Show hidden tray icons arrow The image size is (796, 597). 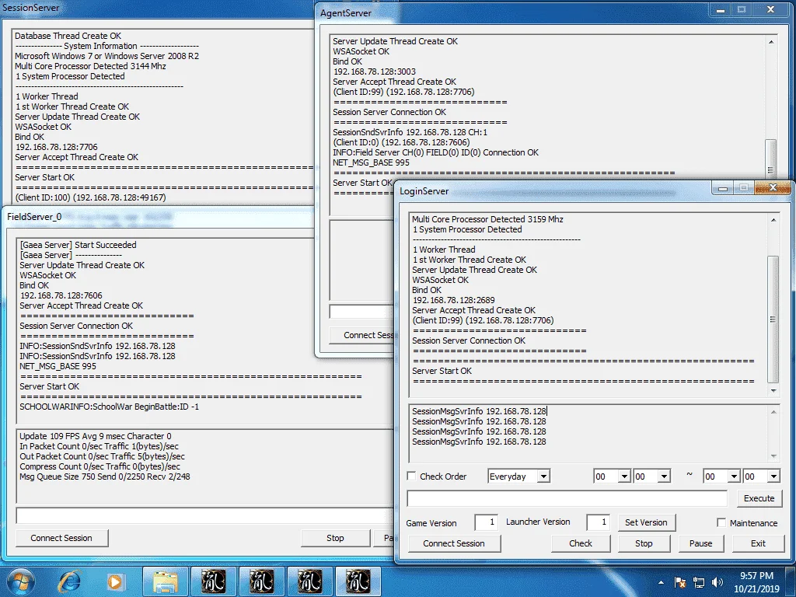point(661,583)
